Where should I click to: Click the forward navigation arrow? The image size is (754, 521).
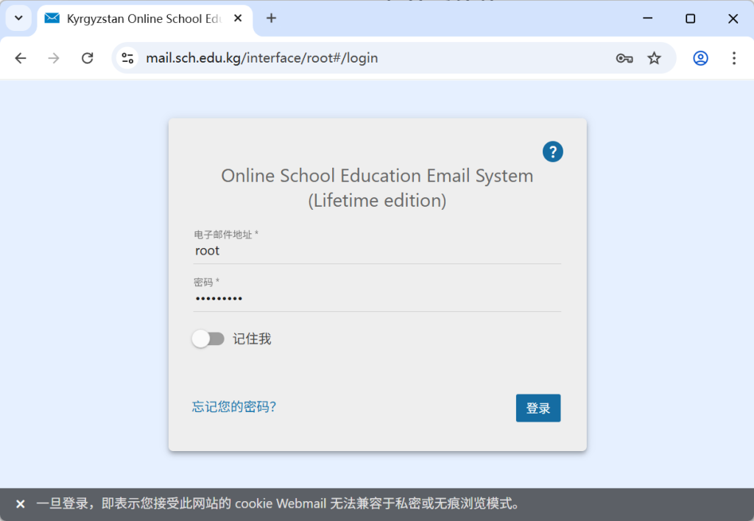[54, 58]
